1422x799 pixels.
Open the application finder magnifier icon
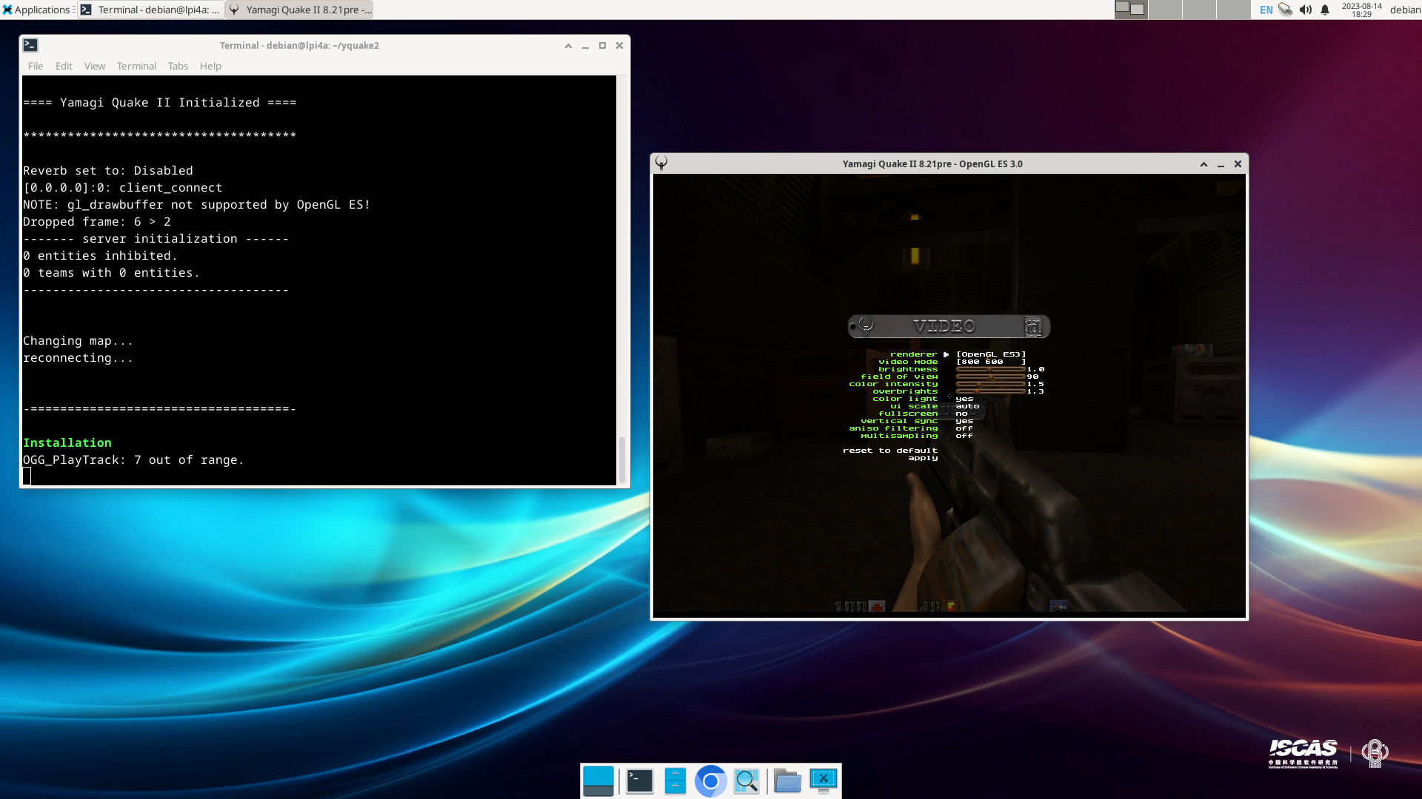coord(747,781)
